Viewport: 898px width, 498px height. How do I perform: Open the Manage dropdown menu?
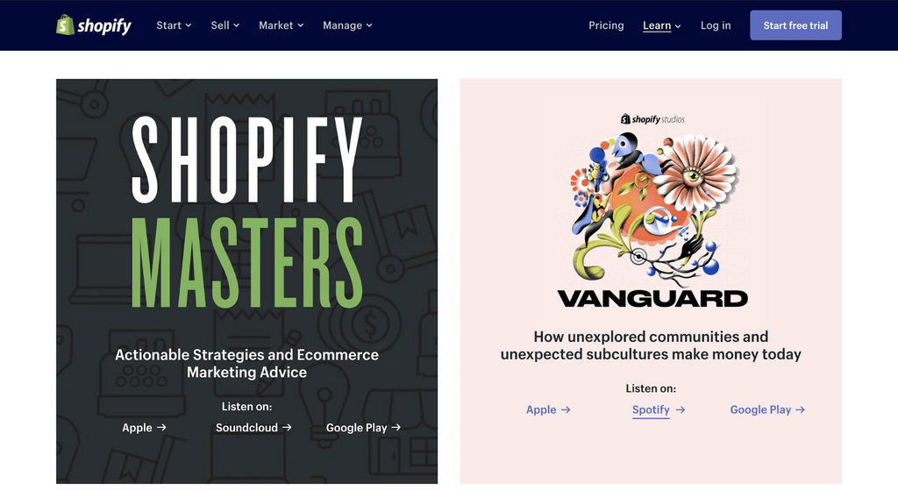(347, 25)
